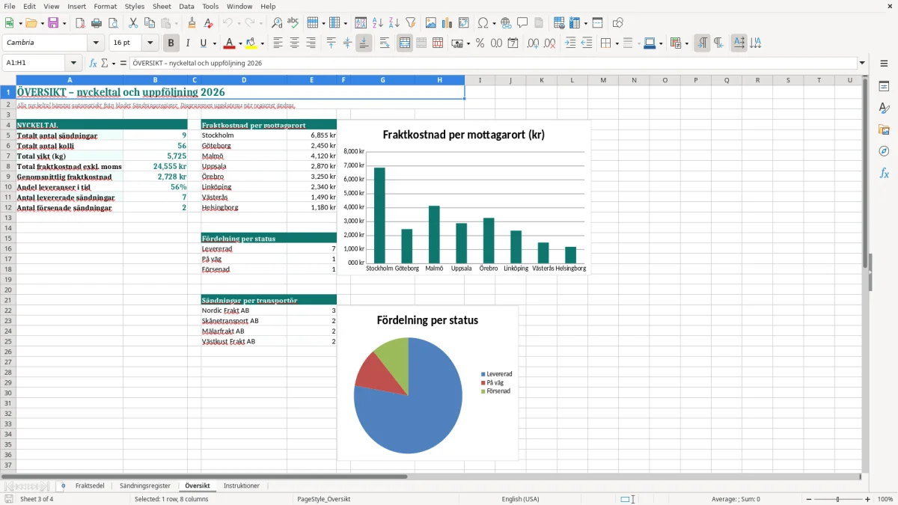Viewport: 898px width, 505px height.
Task: Click the Cut scissors icon
Action: [x=133, y=23]
